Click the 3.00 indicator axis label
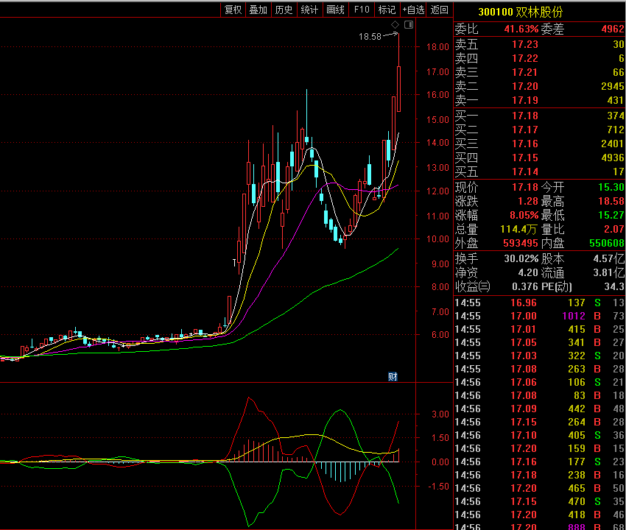 click(440, 414)
